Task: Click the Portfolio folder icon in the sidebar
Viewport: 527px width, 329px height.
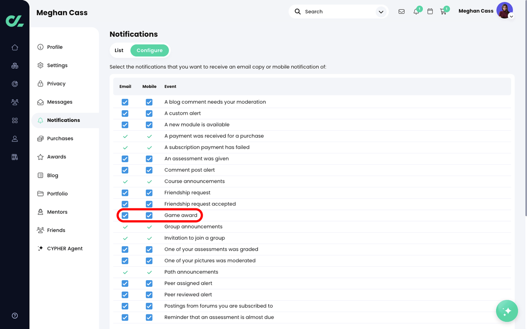Action: pyautogui.click(x=40, y=193)
